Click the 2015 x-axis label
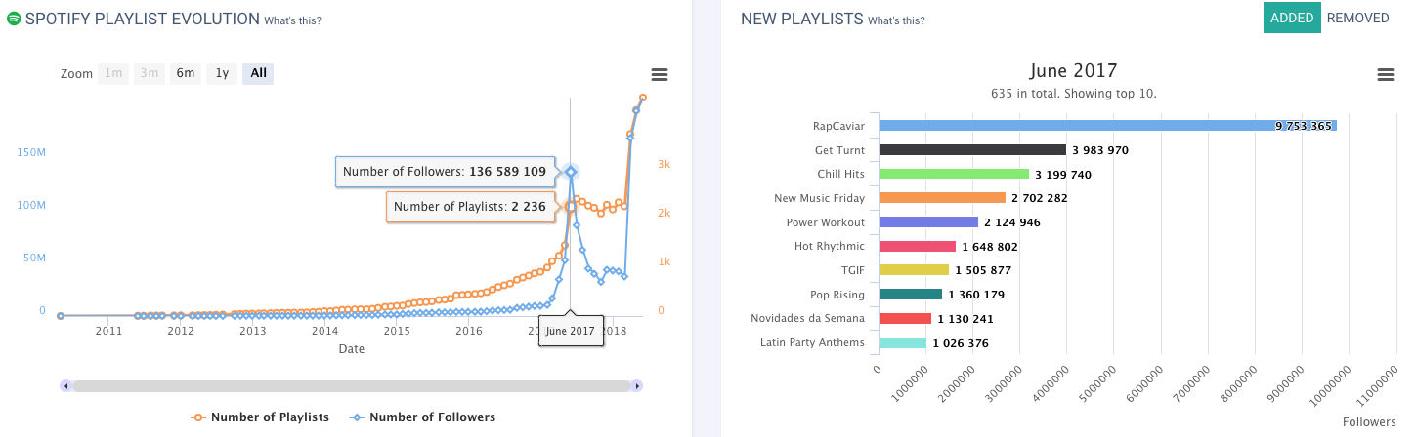This screenshot has width=1416, height=437. (x=397, y=332)
